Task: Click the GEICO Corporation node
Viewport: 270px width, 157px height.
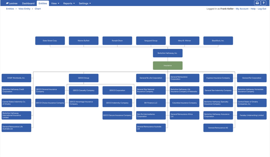Action: (117, 90)
